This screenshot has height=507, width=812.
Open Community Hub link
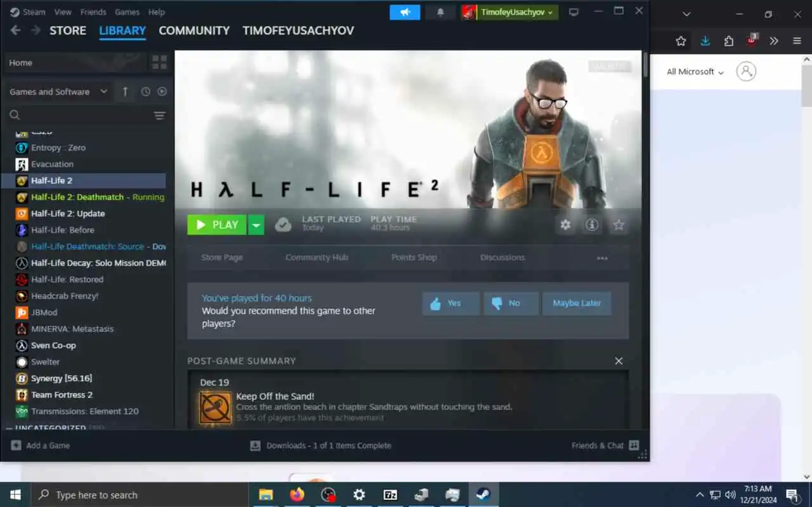coord(317,257)
